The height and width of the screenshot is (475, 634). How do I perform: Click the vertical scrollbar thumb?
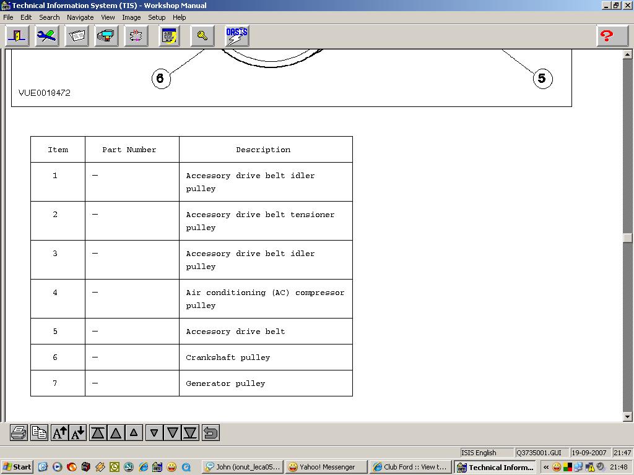pos(627,238)
